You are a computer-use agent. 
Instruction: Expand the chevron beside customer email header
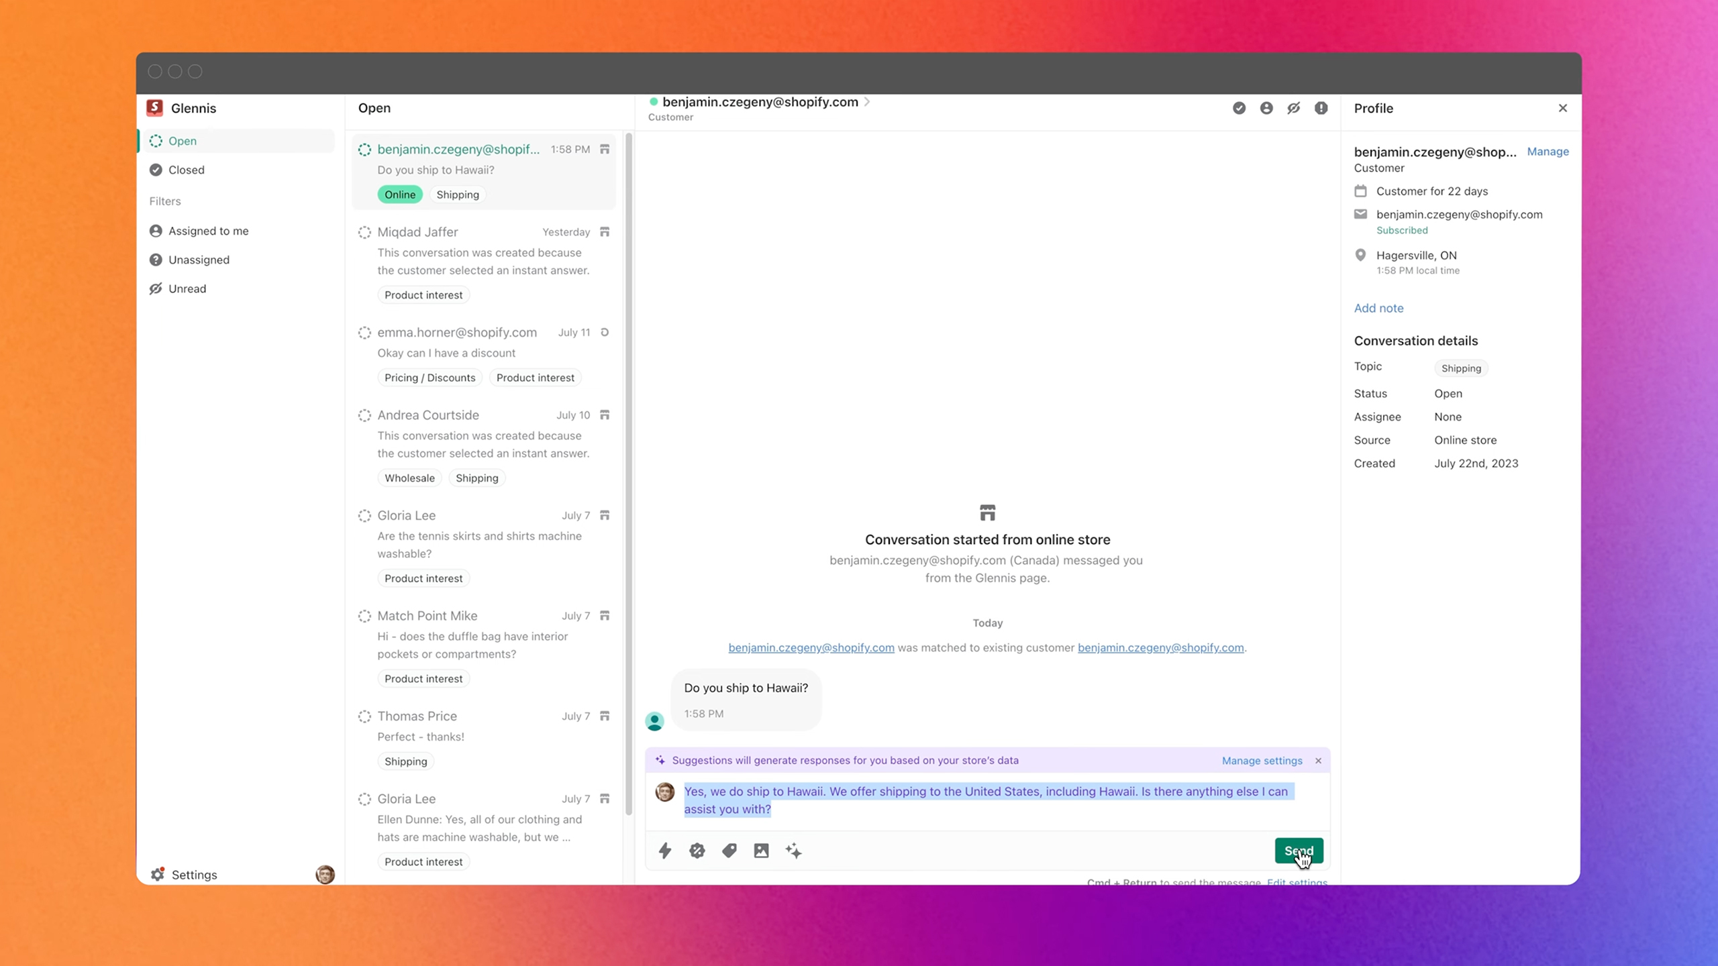point(867,102)
